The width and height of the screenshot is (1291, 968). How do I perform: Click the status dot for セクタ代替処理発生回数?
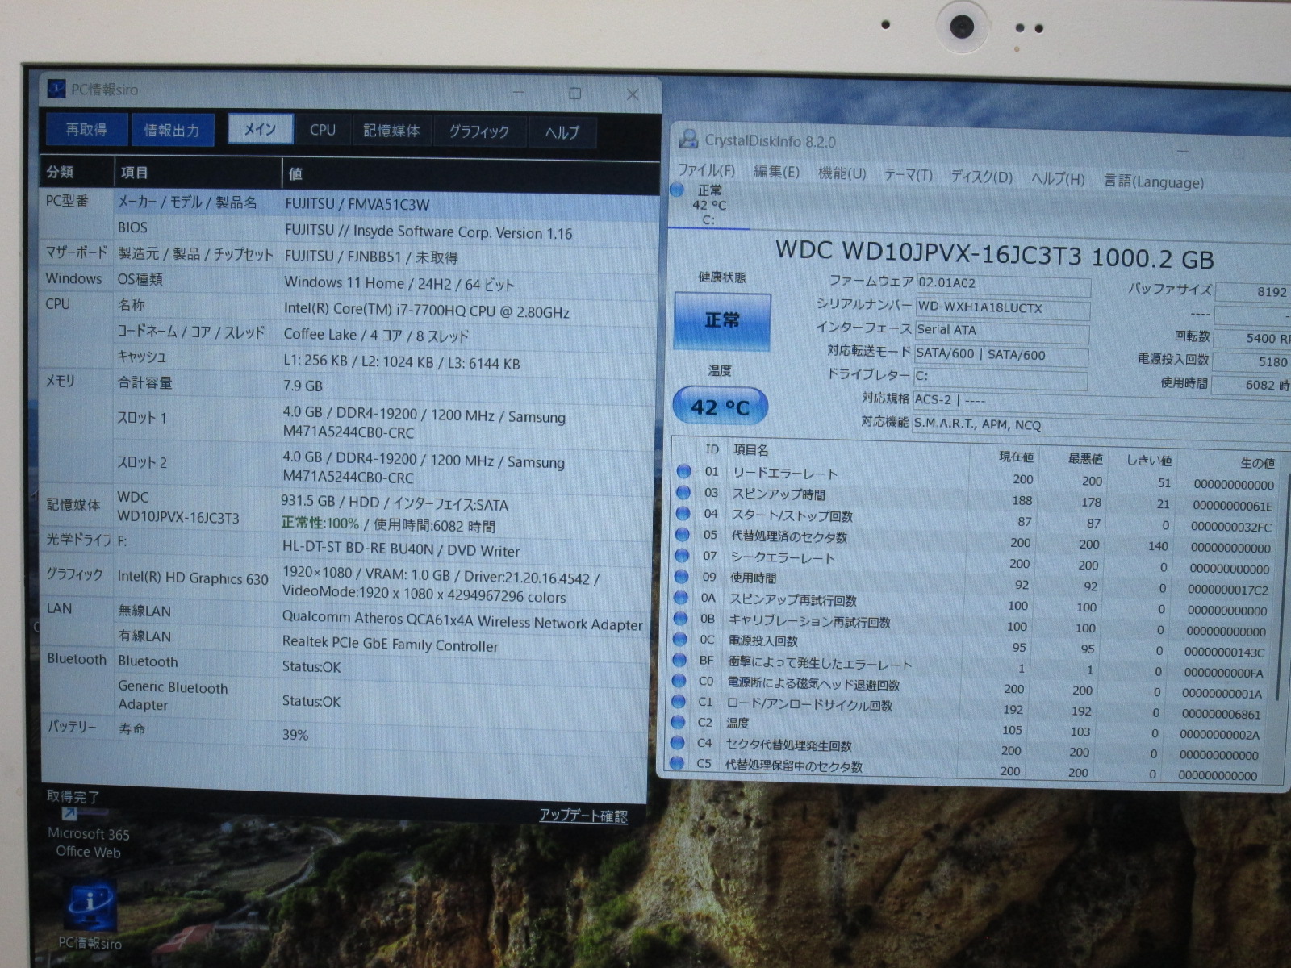pos(679,743)
